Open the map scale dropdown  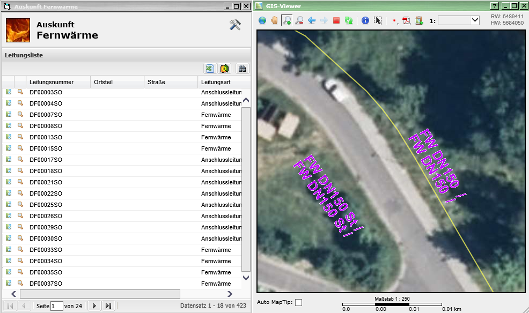pyautogui.click(x=474, y=20)
